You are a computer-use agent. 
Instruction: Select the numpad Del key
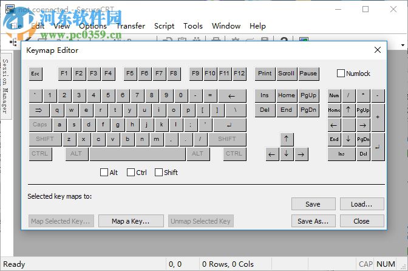[364, 154]
